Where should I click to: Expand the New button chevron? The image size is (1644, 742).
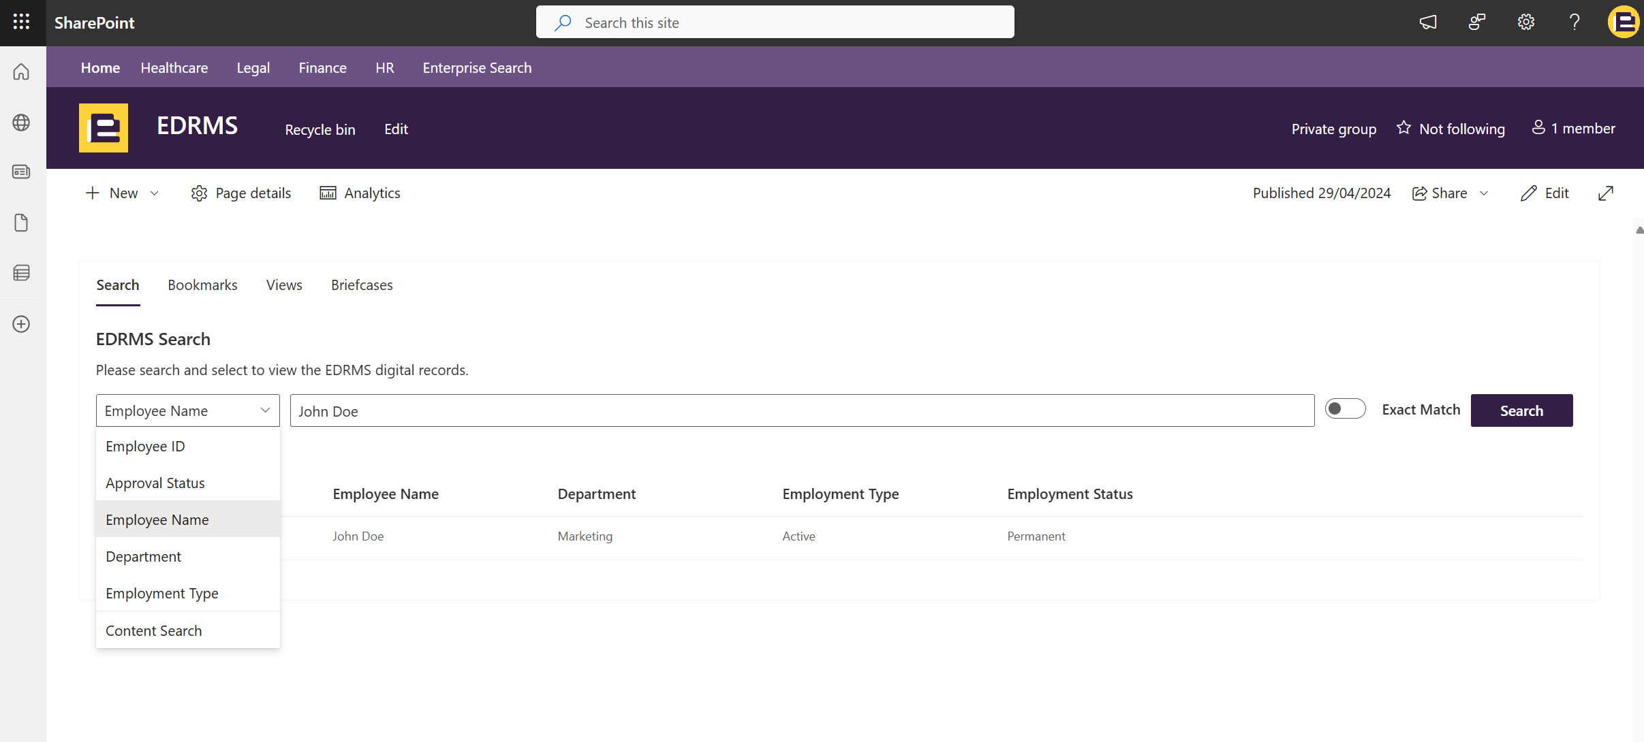(155, 193)
